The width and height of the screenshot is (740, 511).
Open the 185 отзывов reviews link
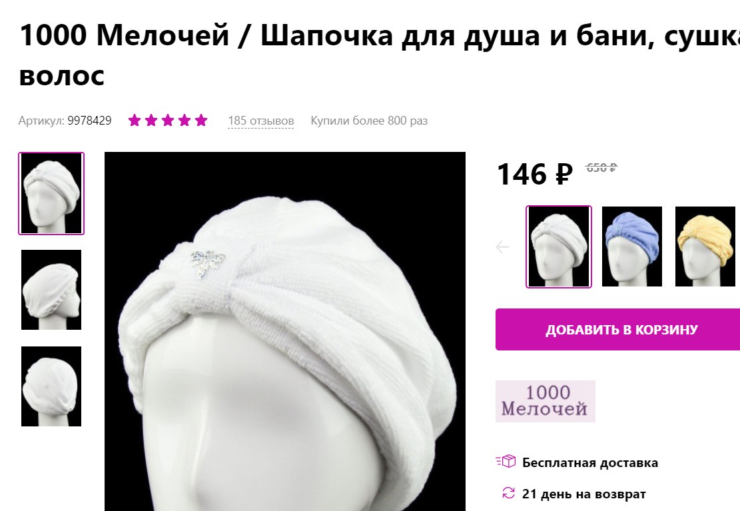pyautogui.click(x=261, y=121)
